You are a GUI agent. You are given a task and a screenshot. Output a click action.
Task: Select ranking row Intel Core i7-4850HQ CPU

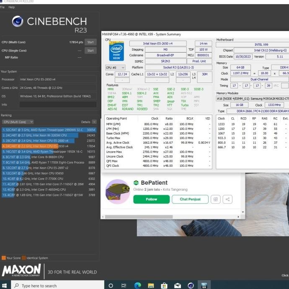tap(49, 189)
